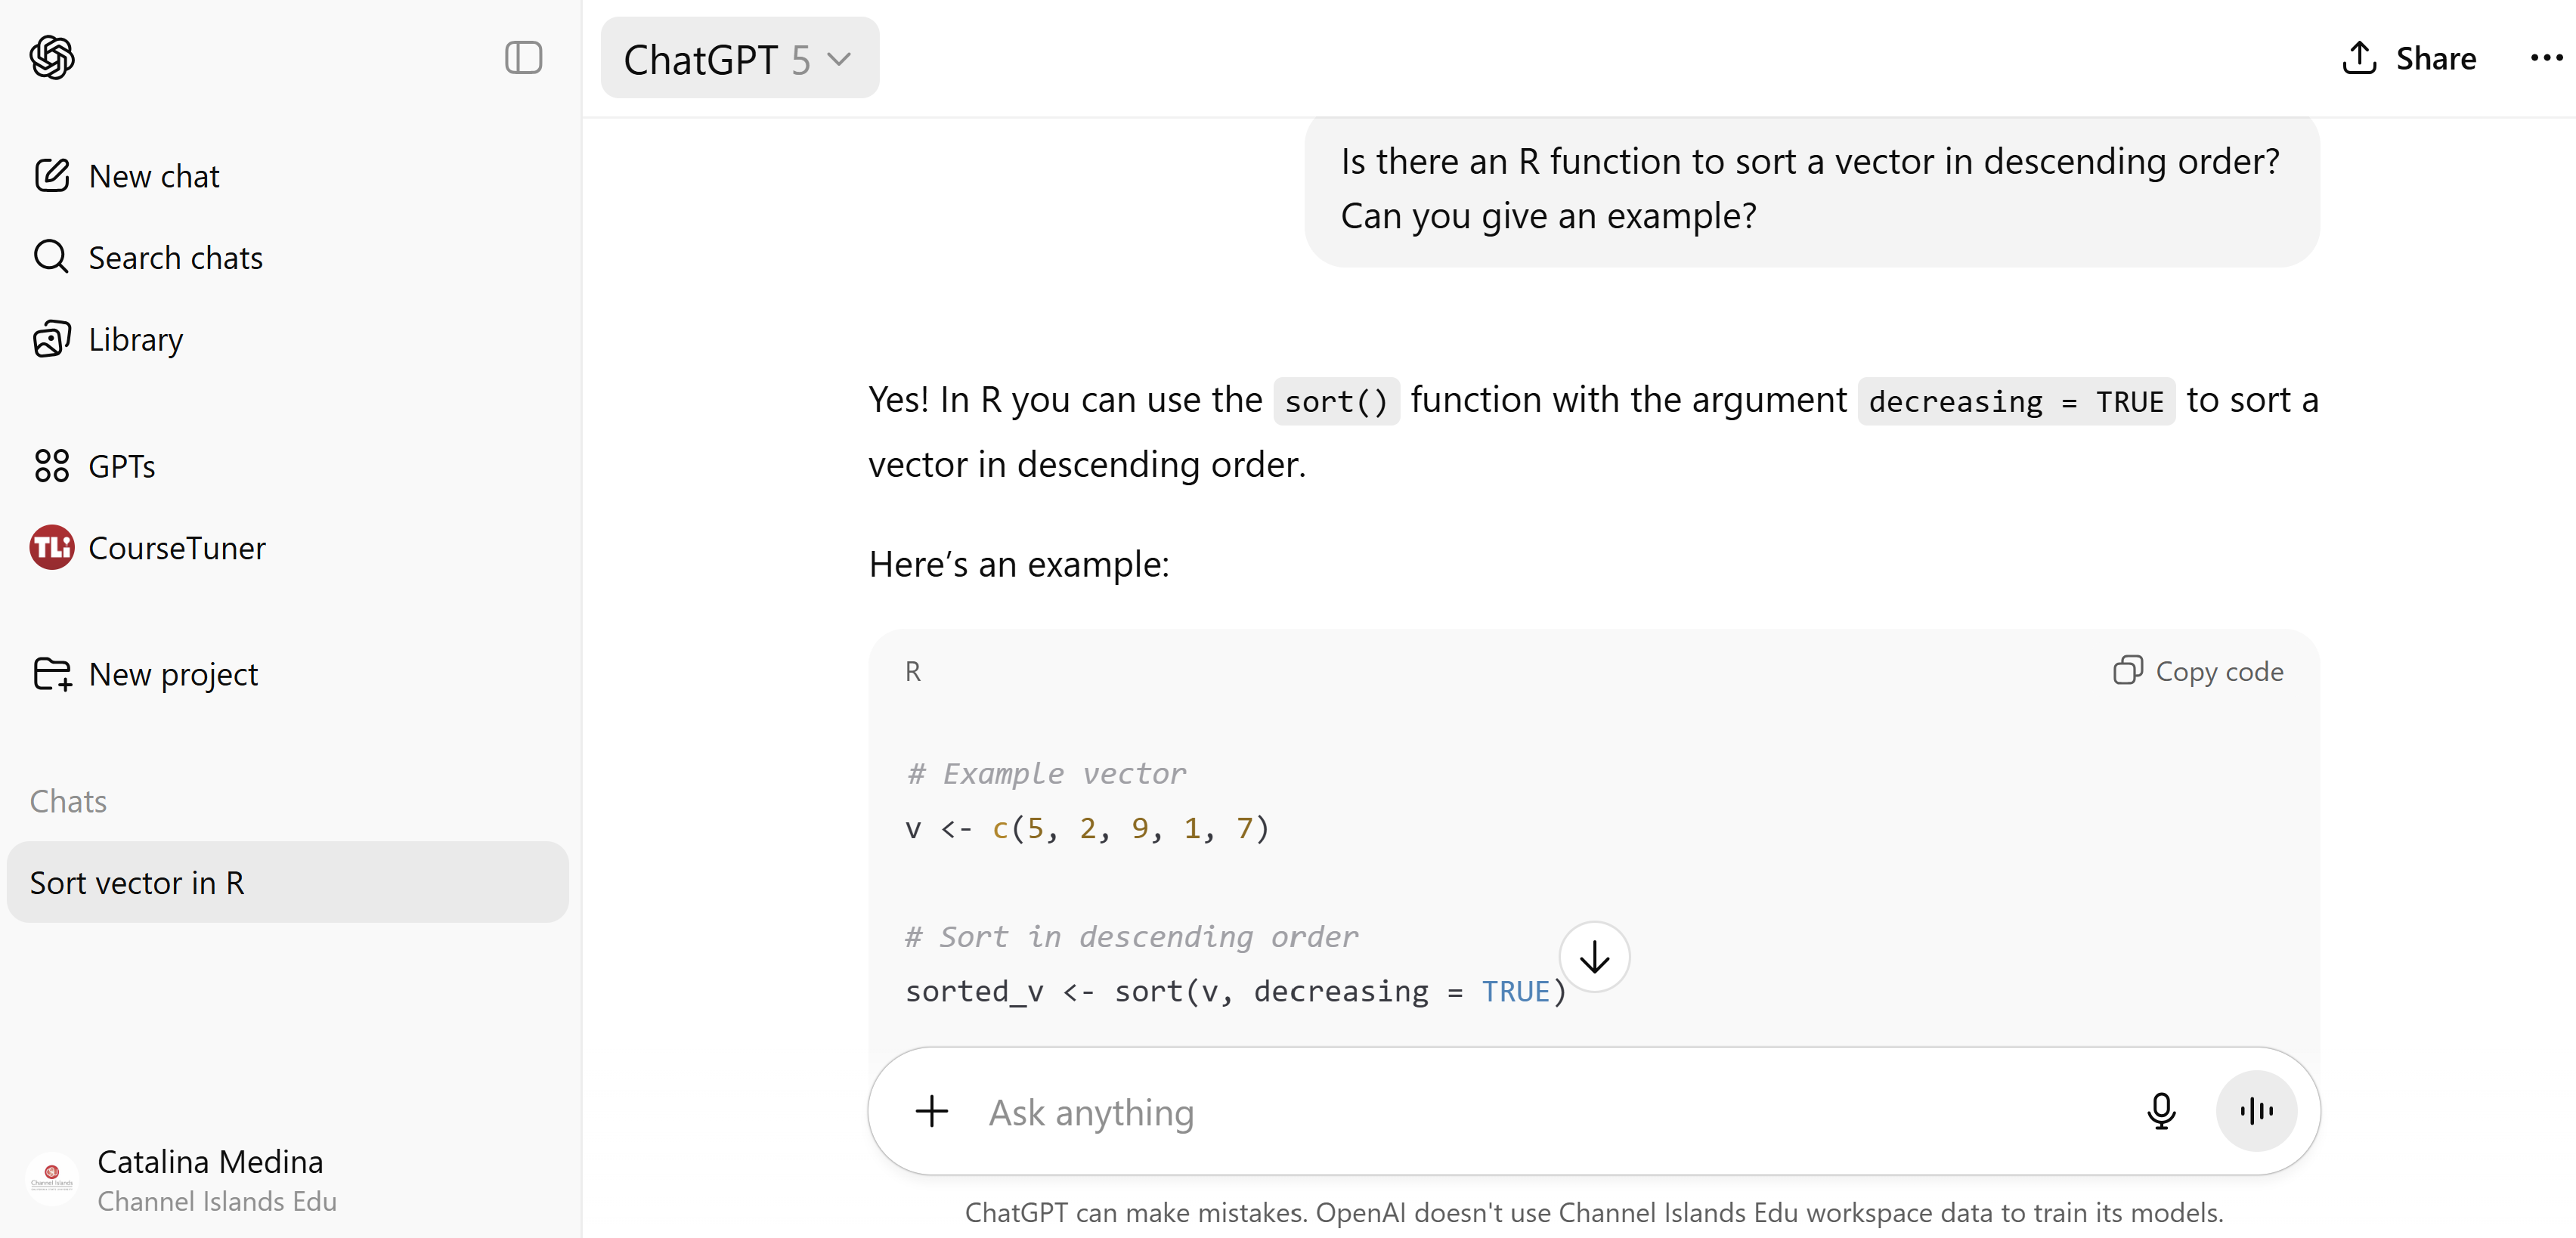Click the Share button

[2408, 58]
